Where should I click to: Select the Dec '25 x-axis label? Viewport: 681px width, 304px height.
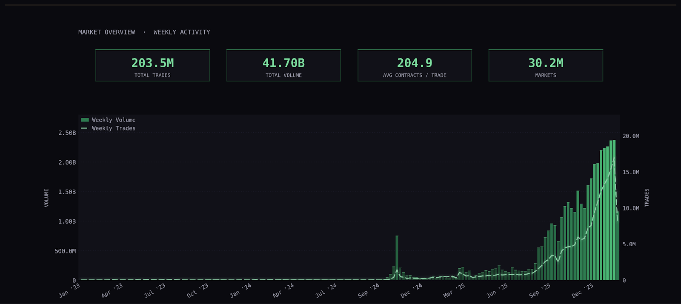click(582, 290)
